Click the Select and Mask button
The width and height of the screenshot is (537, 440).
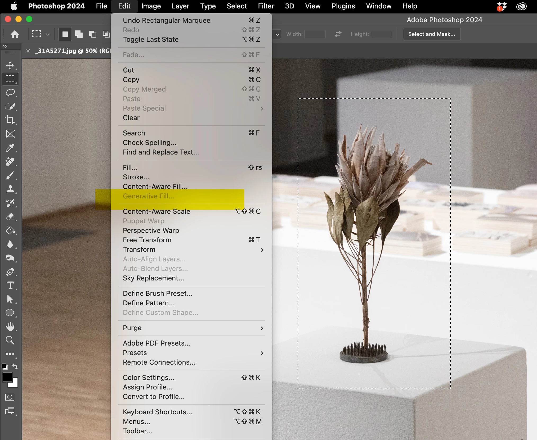[431, 34]
